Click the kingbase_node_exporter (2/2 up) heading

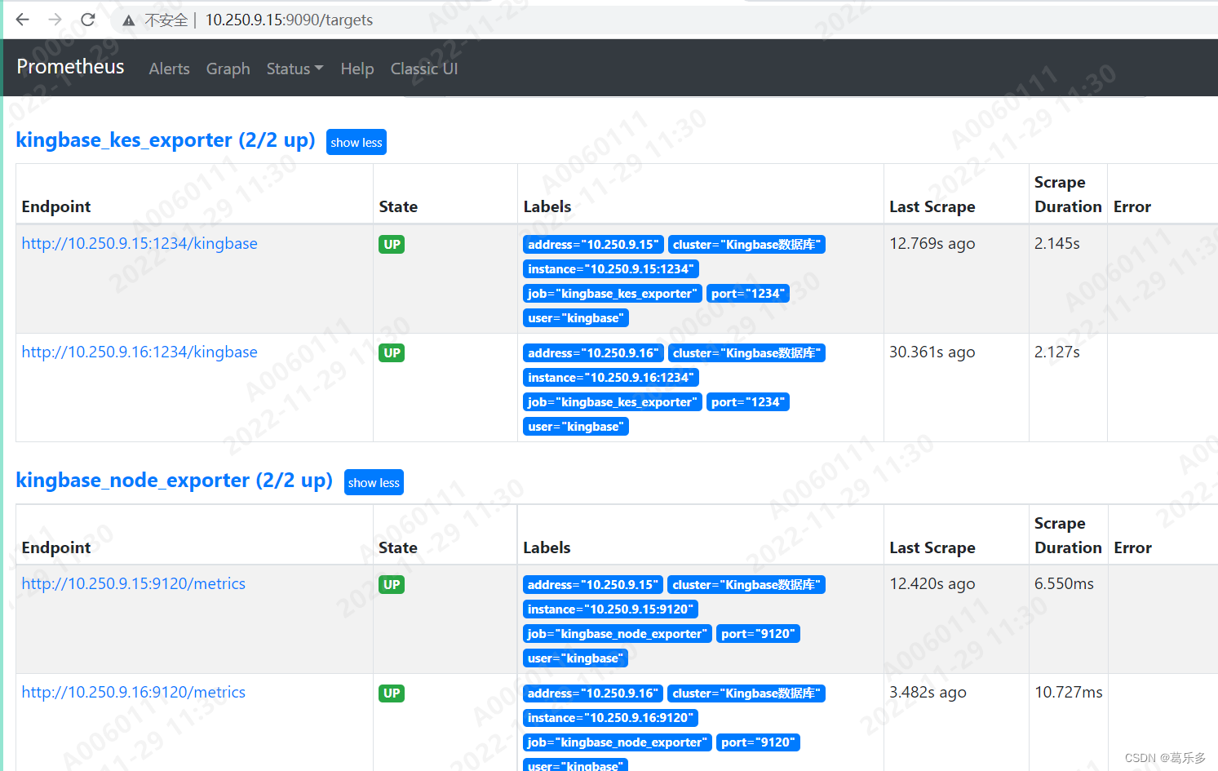click(175, 481)
